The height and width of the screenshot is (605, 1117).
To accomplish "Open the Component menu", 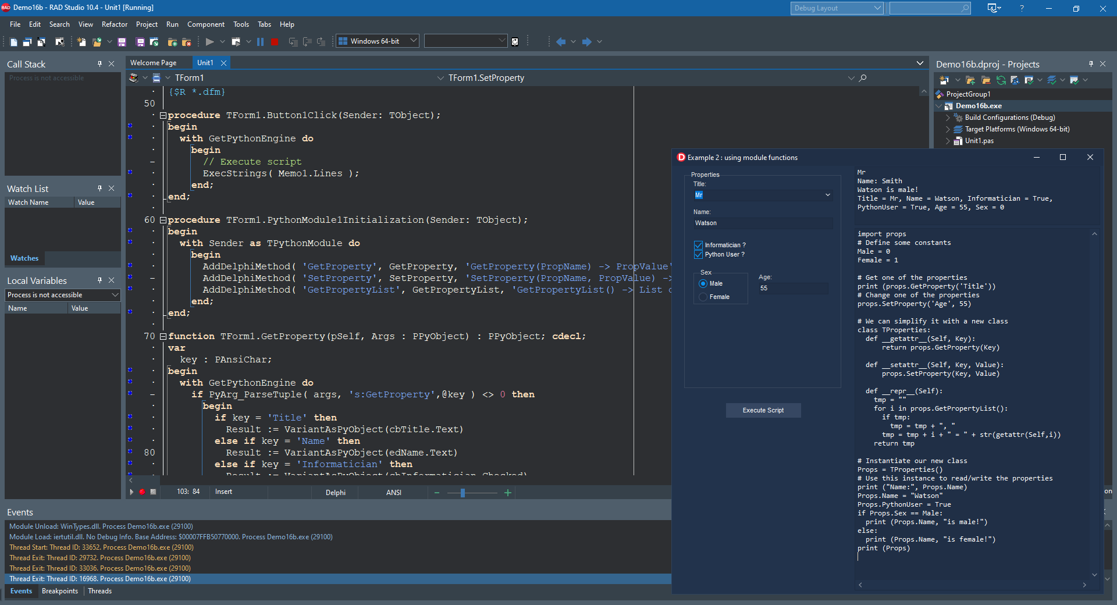I will click(206, 24).
